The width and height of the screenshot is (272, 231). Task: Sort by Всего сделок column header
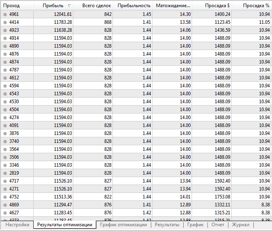(93, 6)
